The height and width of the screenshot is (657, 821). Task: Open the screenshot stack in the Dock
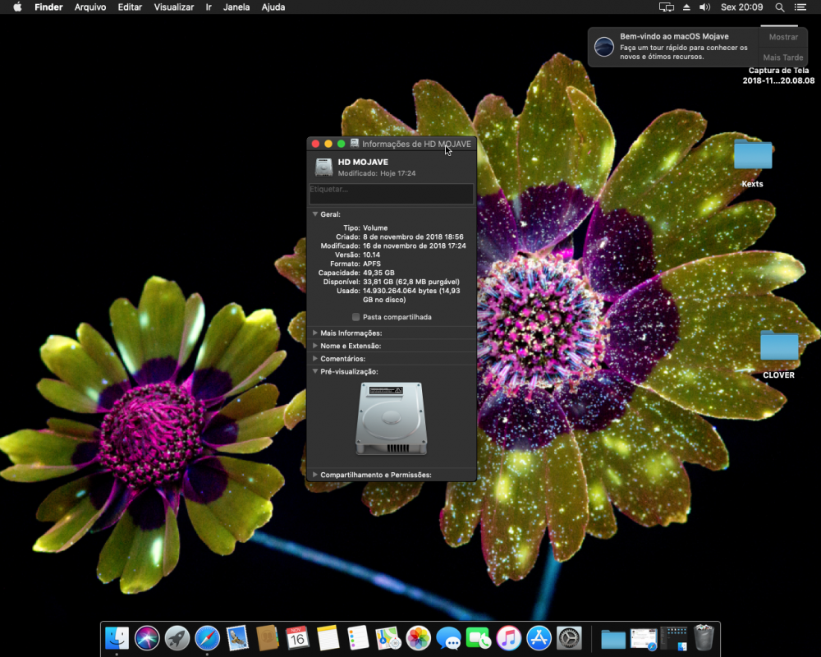coord(673,639)
